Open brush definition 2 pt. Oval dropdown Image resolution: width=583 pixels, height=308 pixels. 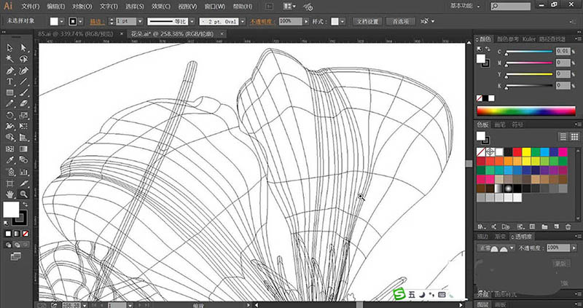tap(243, 22)
